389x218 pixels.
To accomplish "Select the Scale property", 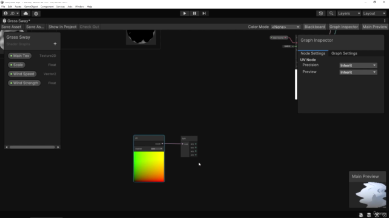I will tap(16, 65).
